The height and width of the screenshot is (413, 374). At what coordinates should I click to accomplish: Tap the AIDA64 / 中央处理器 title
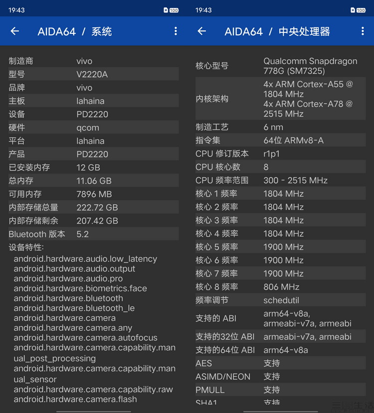(x=277, y=31)
